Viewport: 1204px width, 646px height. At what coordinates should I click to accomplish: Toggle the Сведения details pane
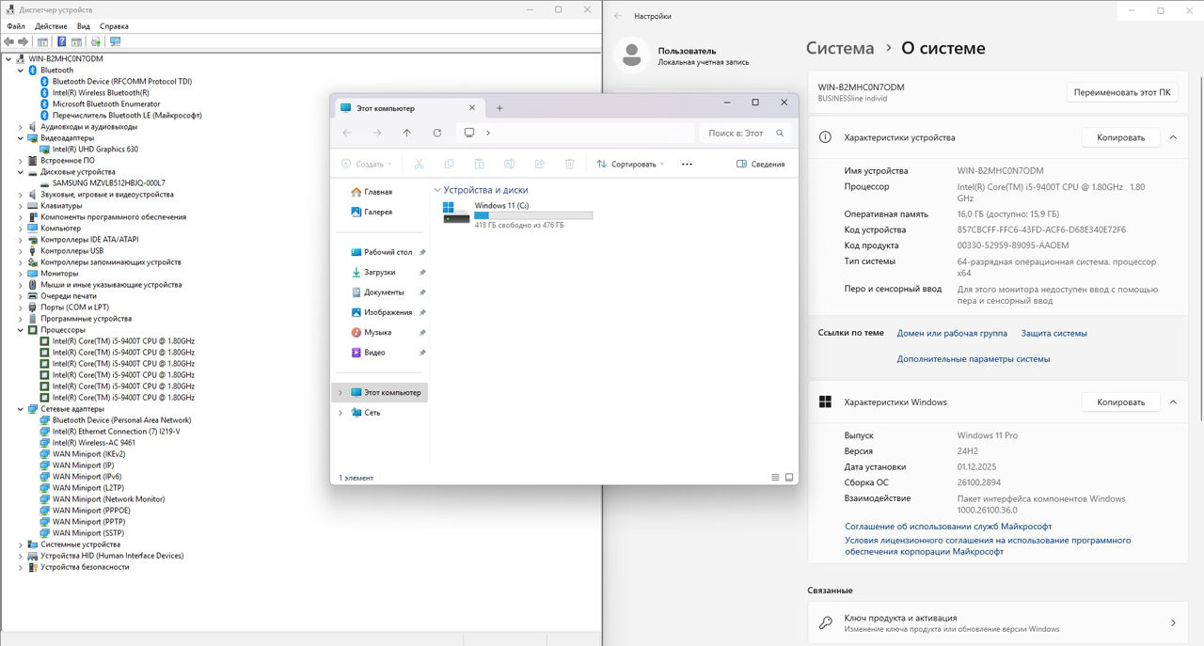(x=760, y=164)
